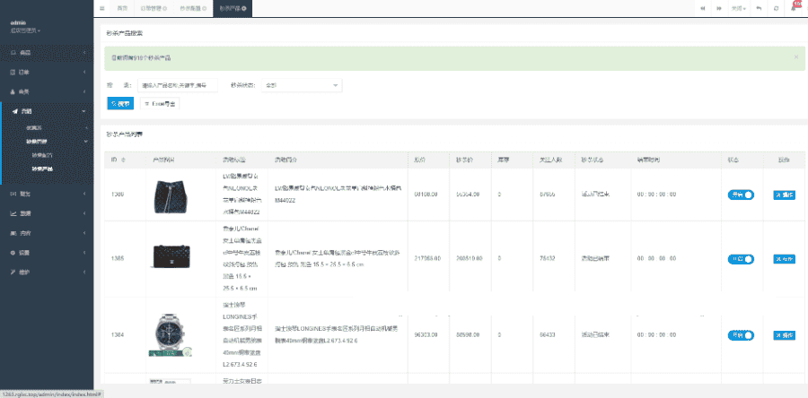Viewport: 808px width, 398px height.
Task: Click the original price cell 217088.00
Action: (427, 259)
